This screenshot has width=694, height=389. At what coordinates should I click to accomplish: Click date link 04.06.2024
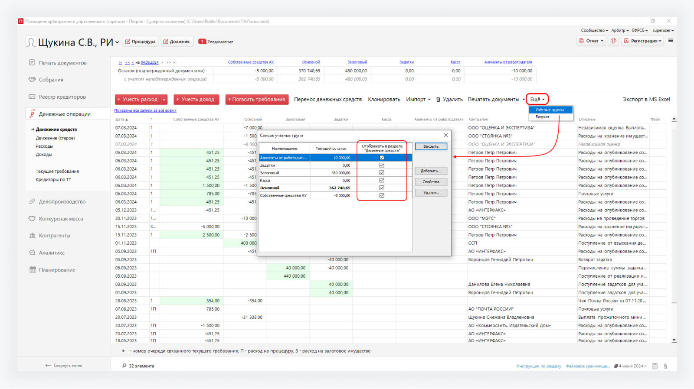(x=150, y=62)
